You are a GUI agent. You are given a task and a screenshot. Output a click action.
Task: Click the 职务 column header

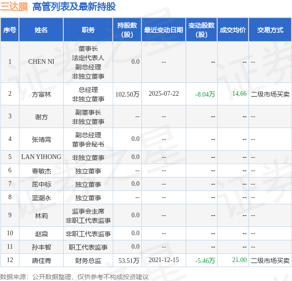pos(88,30)
